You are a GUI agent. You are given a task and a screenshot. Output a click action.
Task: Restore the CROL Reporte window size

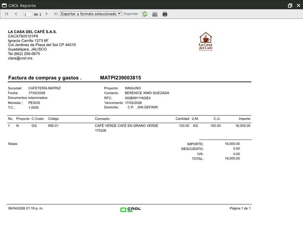290,5
